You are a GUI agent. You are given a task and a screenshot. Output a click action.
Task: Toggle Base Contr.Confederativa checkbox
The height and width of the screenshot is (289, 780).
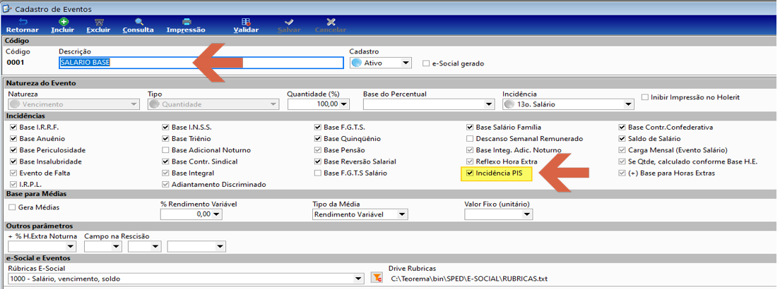coord(622,127)
